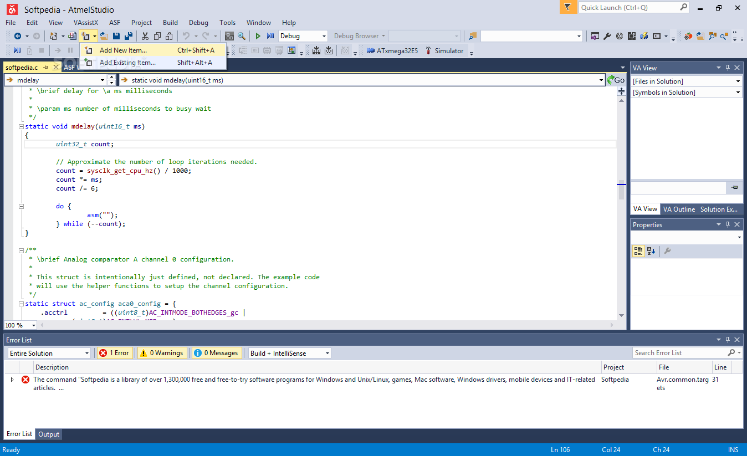Open the wrench tools icon in top toolbar
Image resolution: width=747 pixels, height=456 pixels.
pyautogui.click(x=607, y=36)
